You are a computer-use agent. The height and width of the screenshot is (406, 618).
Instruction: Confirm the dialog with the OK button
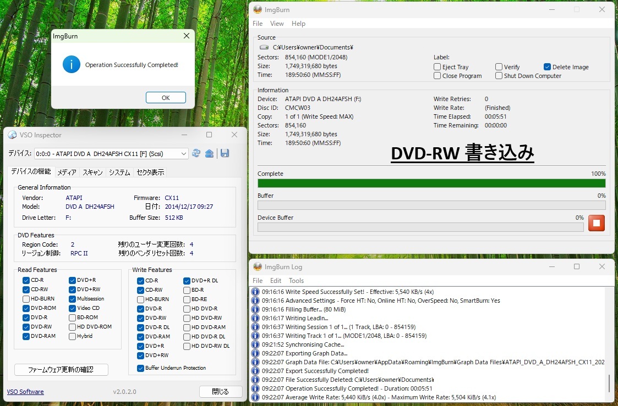166,98
